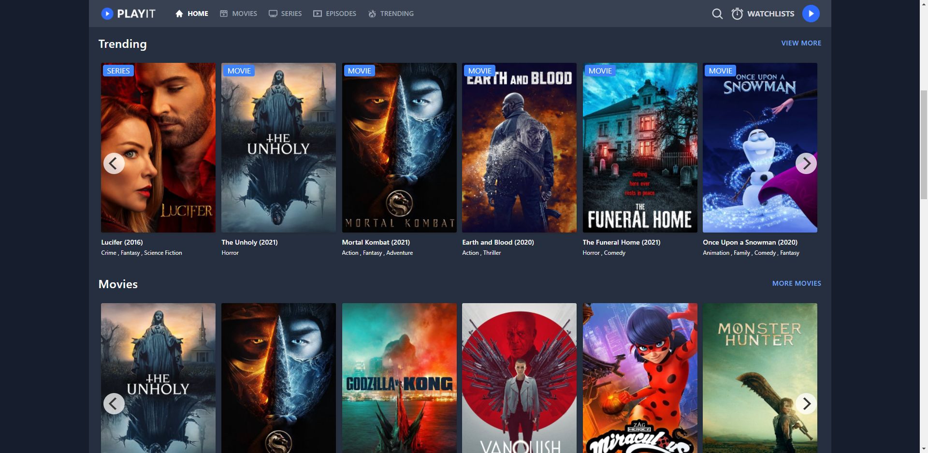The height and width of the screenshot is (453, 928).
Task: Click Adventure genre under Mortal Kombat
Action: 400,253
